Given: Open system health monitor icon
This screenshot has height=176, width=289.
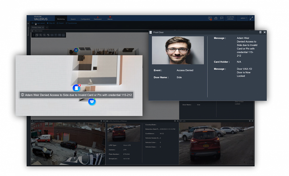Looking at the screenshot, I should (x=210, y=18).
